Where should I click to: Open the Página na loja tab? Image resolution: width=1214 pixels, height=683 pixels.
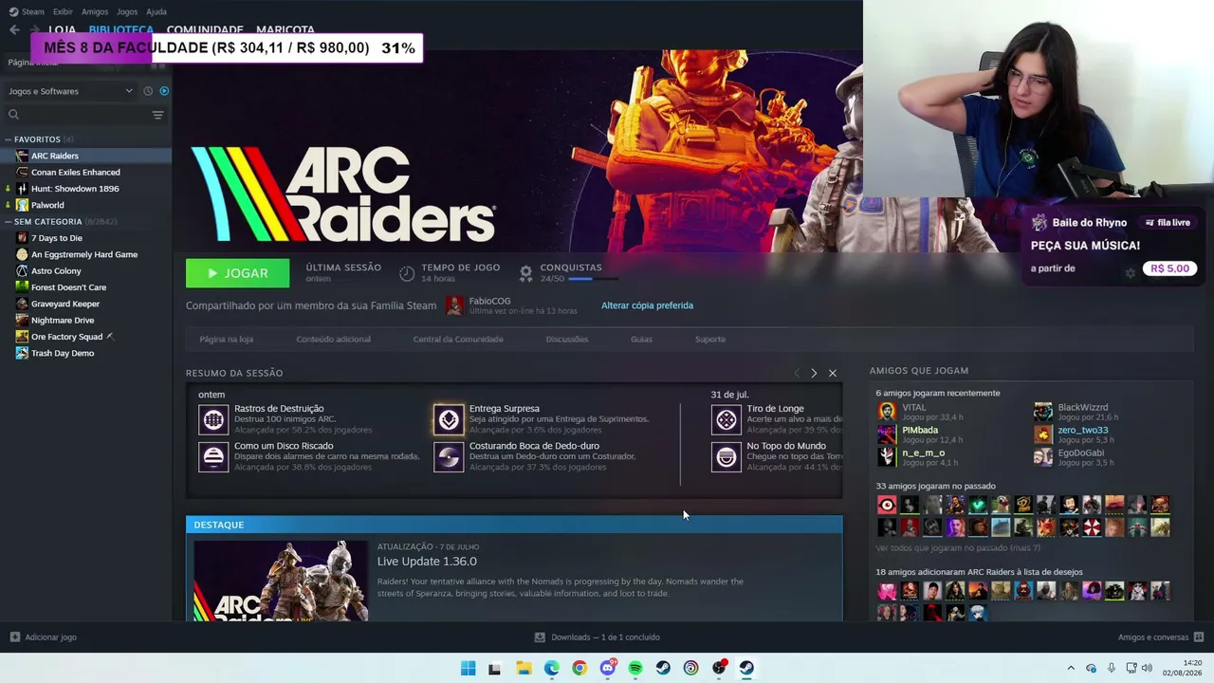(226, 340)
